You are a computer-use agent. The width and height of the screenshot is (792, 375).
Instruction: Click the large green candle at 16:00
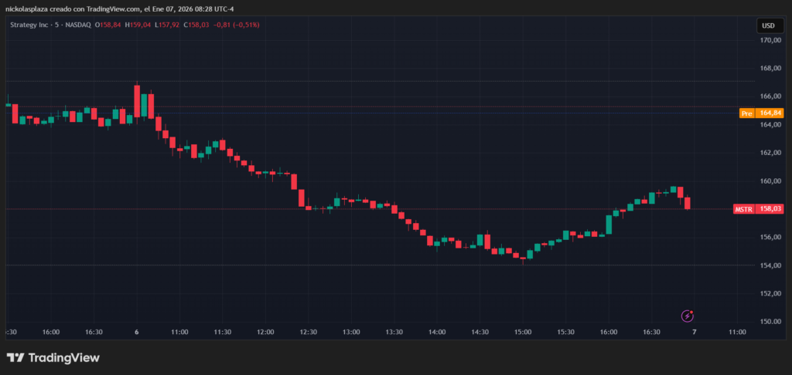tap(609, 224)
